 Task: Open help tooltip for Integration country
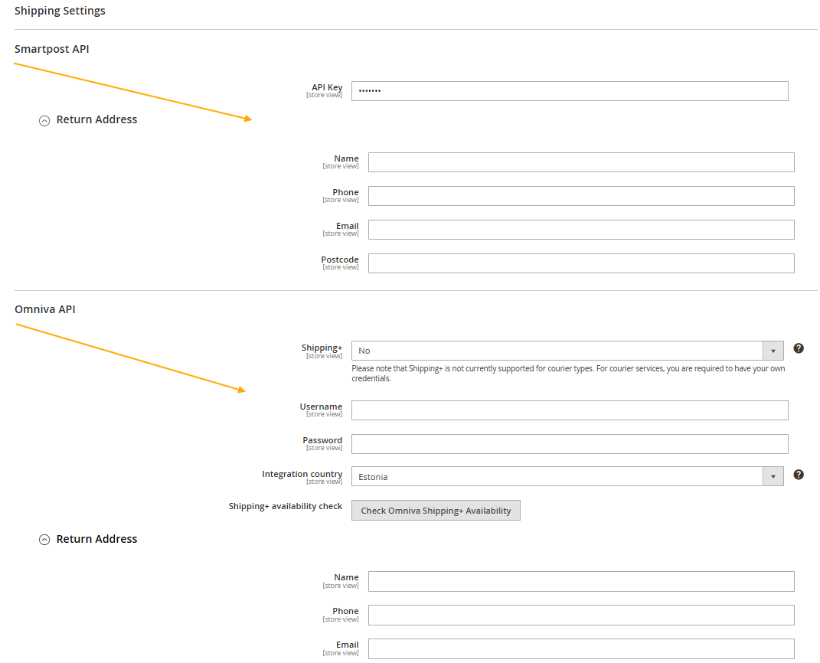pyautogui.click(x=798, y=475)
